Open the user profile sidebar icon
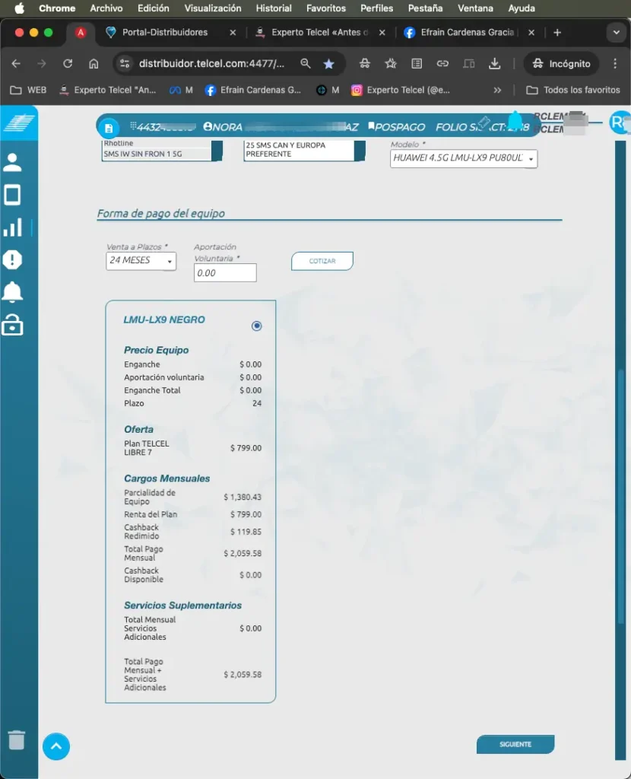The height and width of the screenshot is (779, 631). click(12, 163)
